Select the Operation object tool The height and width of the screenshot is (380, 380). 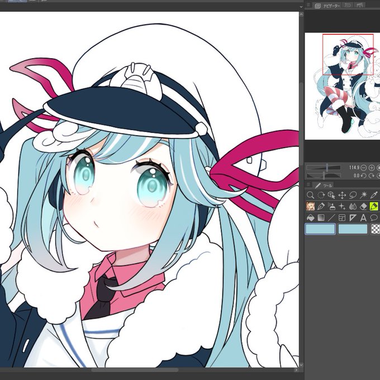point(331,195)
